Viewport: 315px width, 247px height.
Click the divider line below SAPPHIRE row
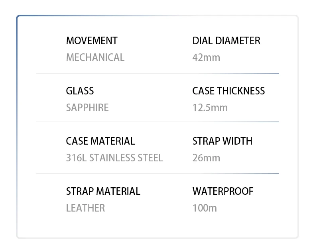157,122
